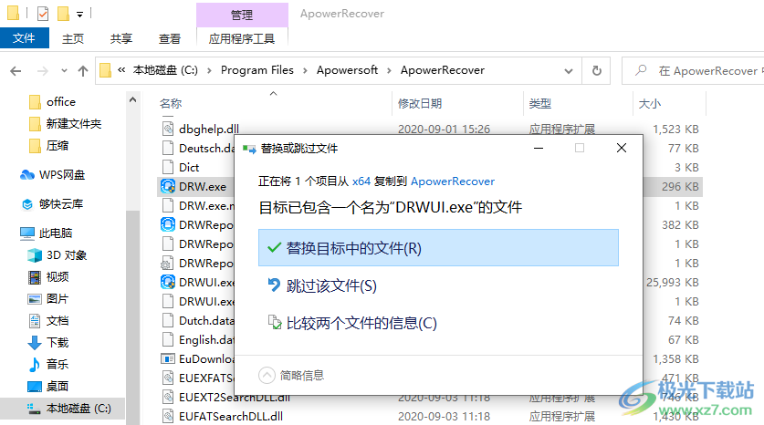Click the sidebar scroll up arrow
The height and width of the screenshot is (425, 764).
click(132, 99)
